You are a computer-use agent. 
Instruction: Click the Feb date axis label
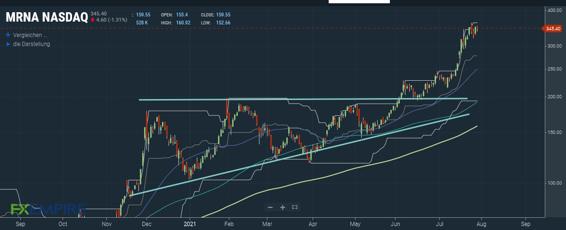229,224
